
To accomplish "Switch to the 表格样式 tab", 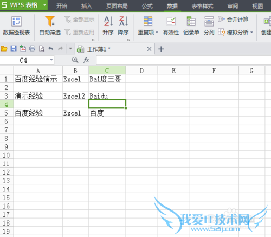I will (202, 6).
